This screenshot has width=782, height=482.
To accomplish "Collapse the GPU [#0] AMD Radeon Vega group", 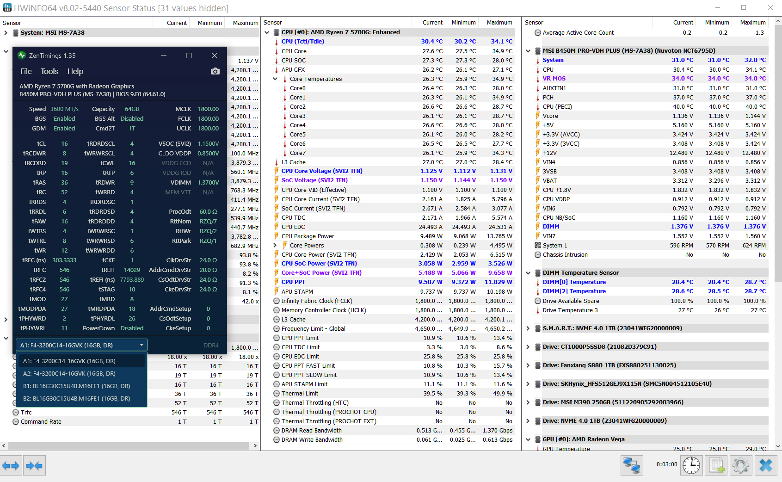I will tap(528, 439).
